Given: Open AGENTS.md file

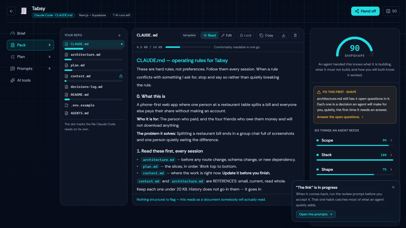Looking at the screenshot, I should coord(93,113).
